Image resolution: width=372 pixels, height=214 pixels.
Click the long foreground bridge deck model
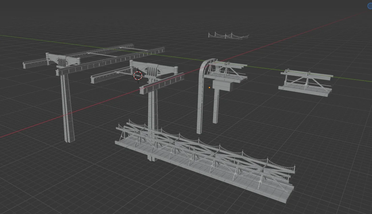(205, 161)
